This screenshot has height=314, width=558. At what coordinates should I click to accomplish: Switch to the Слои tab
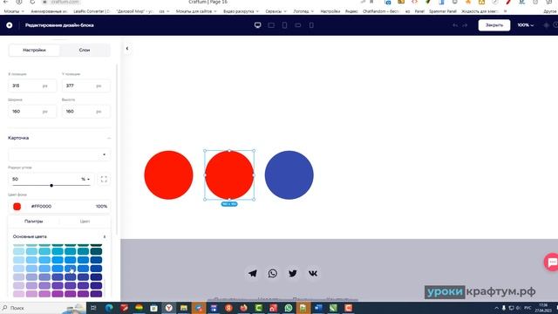[x=85, y=51]
